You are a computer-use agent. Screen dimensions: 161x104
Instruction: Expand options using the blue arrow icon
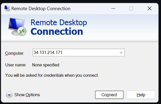pos(9,95)
